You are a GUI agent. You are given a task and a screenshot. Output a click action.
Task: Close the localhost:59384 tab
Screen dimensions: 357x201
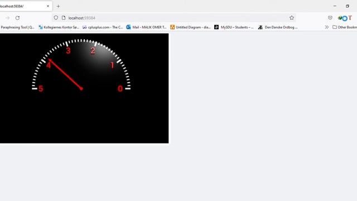click(x=48, y=6)
